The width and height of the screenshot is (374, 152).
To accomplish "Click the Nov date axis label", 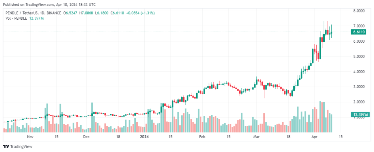I will pyautogui.click(x=30, y=137).
